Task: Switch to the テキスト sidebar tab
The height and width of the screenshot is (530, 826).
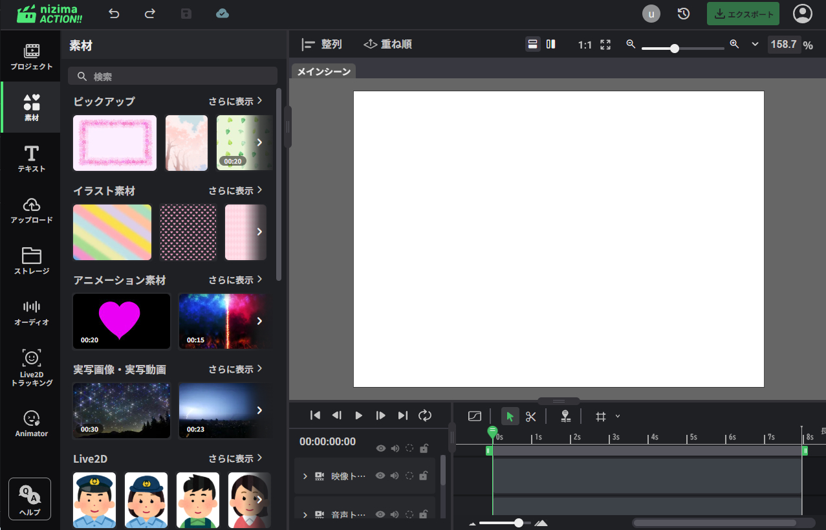Action: click(32, 159)
